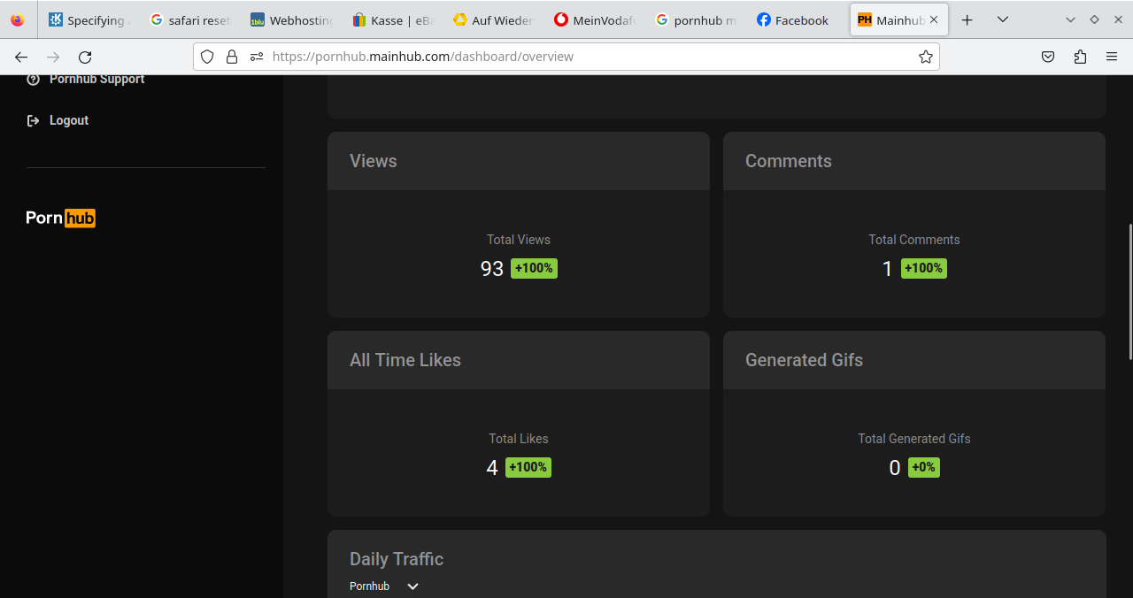Reload the current page

point(85,57)
